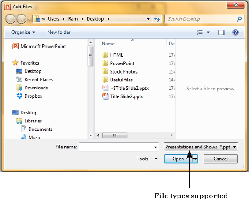
Task: Select Documents under Libraries
Action: 37,129
